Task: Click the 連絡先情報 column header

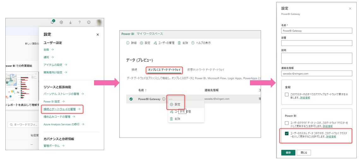Action: [211, 90]
